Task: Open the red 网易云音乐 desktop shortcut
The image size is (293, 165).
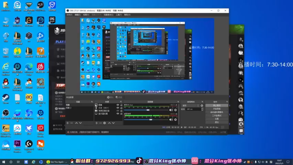Action: click(41, 68)
